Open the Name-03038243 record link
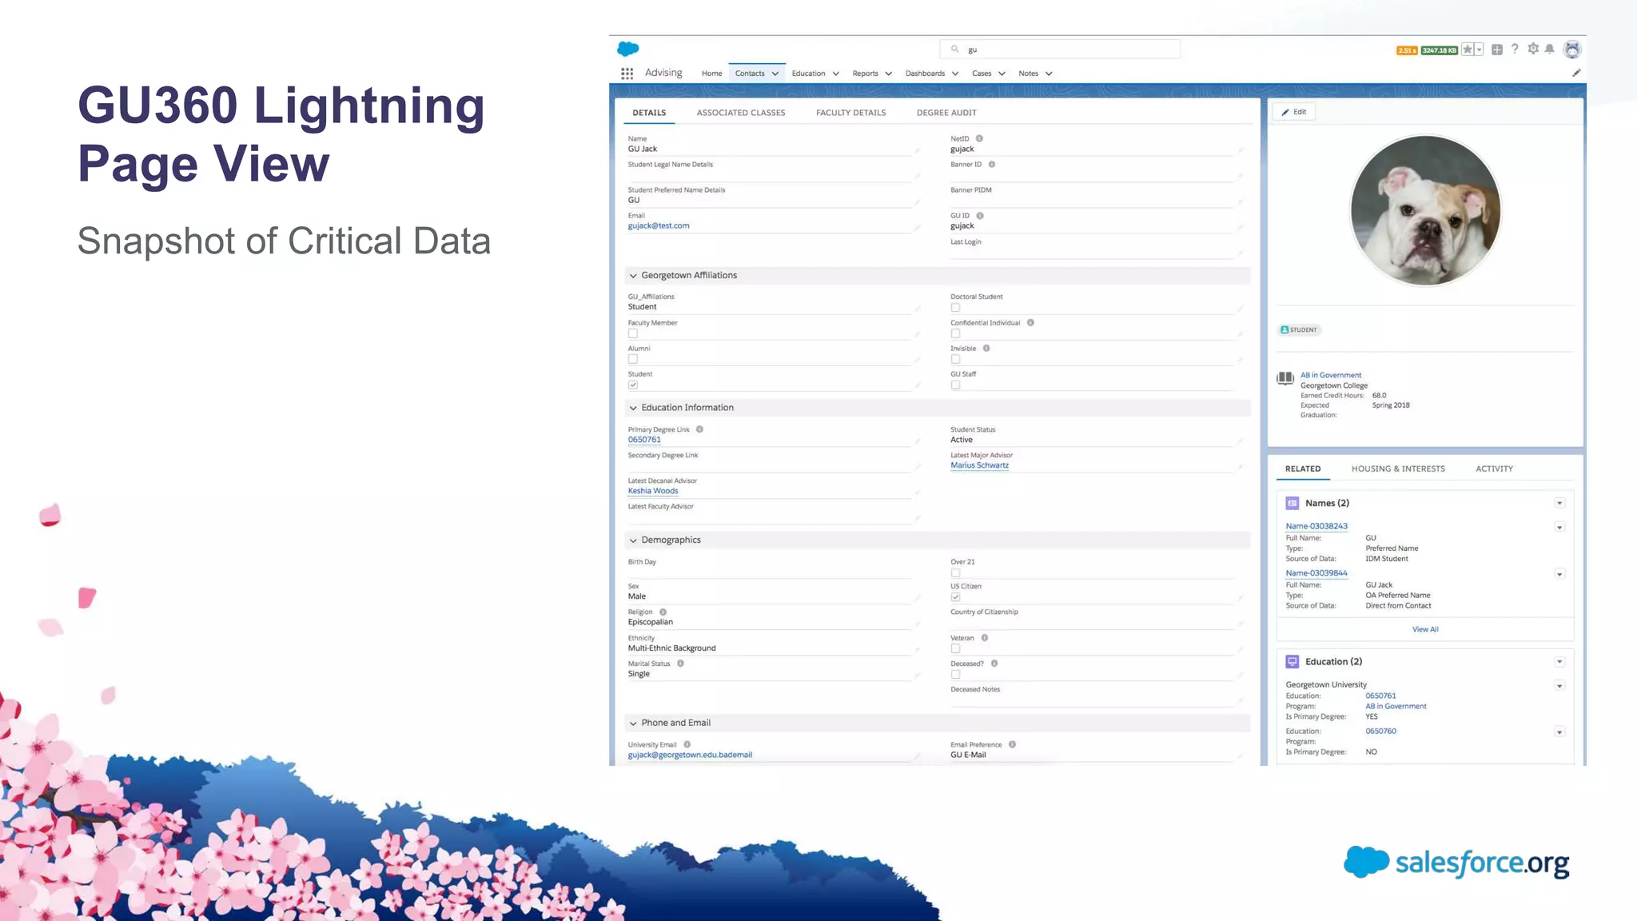This screenshot has height=921, width=1637. point(1316,526)
